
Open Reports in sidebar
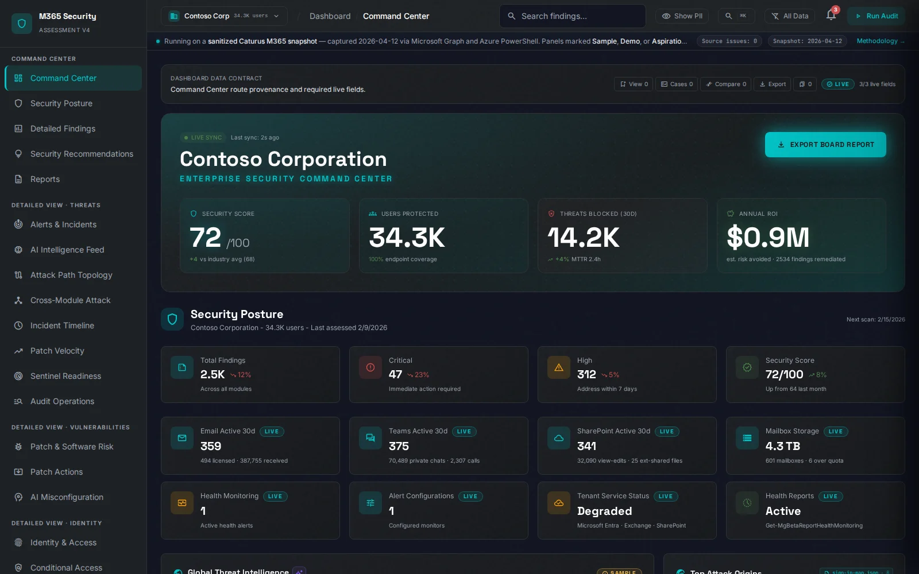pyautogui.click(x=73, y=179)
